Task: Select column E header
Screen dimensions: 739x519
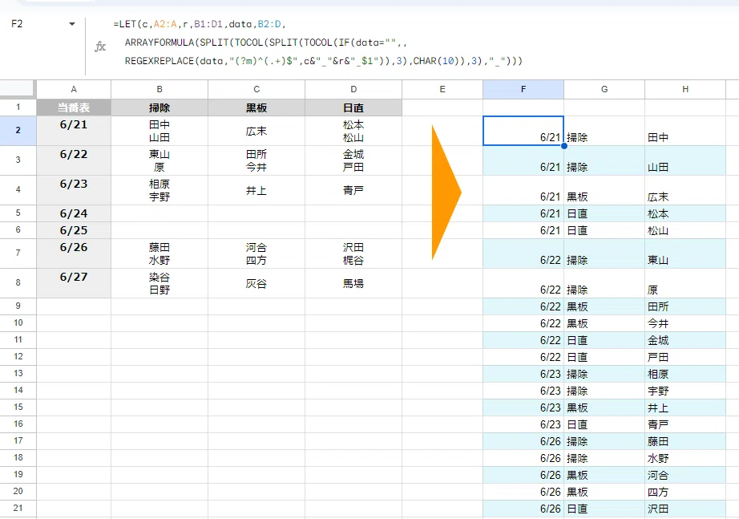Action: coord(442,89)
